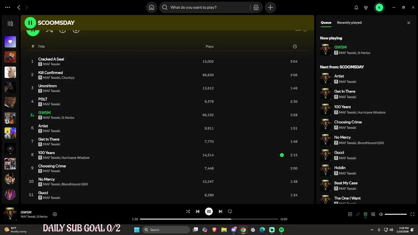The width and height of the screenshot is (418, 235).
Task: Open Friend Activity icon
Action: [x=366, y=8]
